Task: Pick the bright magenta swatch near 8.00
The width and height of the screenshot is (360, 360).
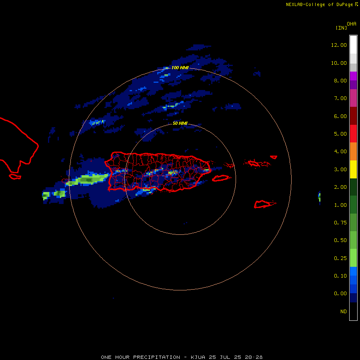Action: (353, 76)
